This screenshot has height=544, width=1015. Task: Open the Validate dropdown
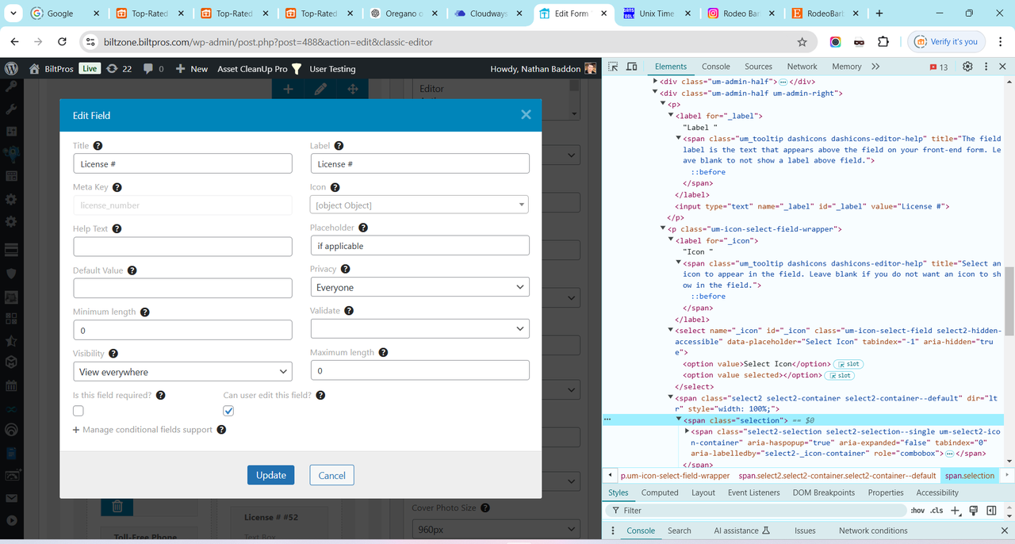point(419,328)
